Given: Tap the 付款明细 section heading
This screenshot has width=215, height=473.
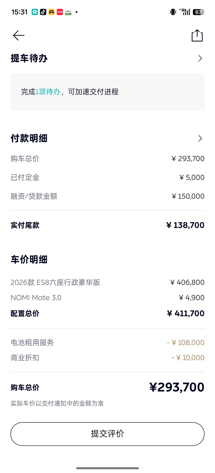Looking at the screenshot, I should coord(29,138).
